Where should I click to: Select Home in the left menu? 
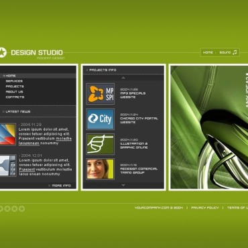coord(11,76)
